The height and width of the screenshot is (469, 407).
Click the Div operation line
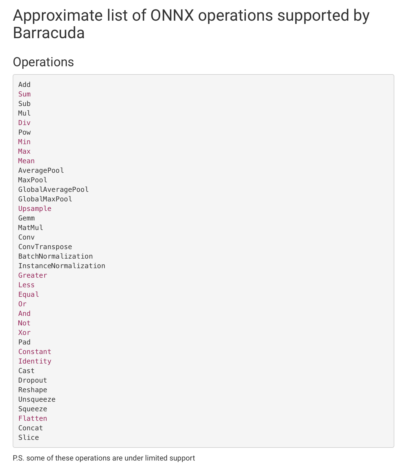(x=24, y=123)
